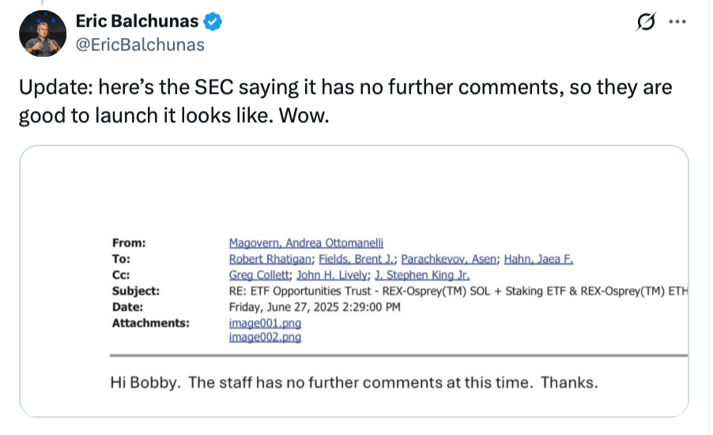Click sender Magovern, Andrea Ottomanelli link
The image size is (713, 435).
click(305, 243)
